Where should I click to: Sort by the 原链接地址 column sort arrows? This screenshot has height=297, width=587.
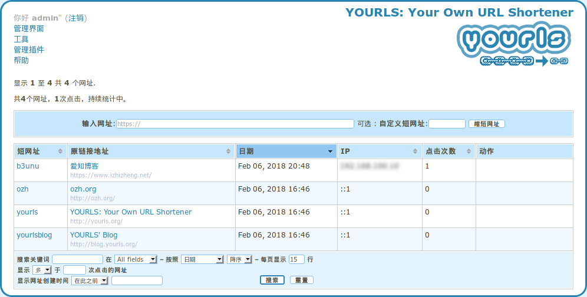pos(229,151)
